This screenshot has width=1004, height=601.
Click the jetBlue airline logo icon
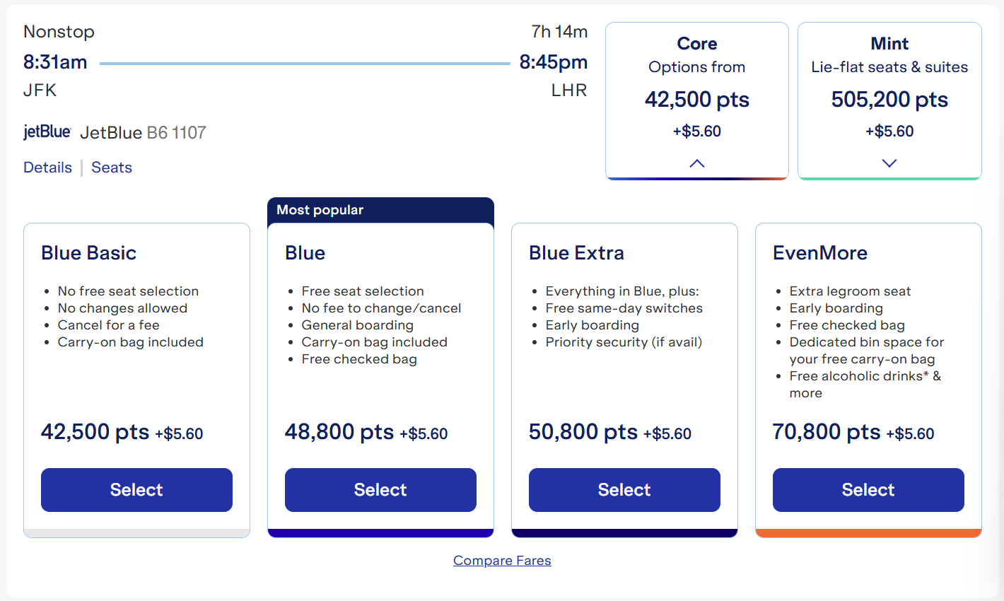click(x=47, y=132)
